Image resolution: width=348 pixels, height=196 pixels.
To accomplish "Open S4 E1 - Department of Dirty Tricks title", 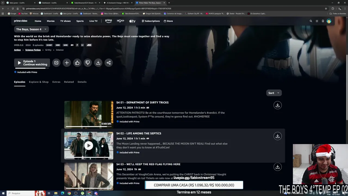I will (x=142, y=103).
